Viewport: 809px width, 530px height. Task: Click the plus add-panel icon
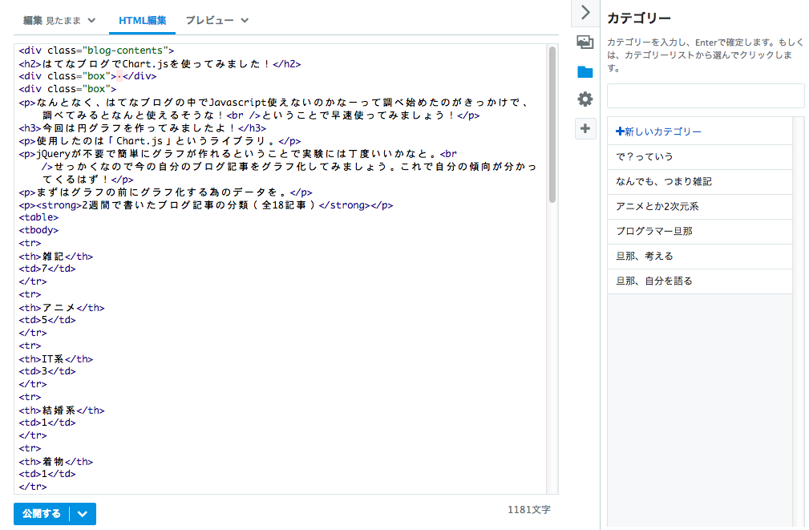[x=585, y=128]
